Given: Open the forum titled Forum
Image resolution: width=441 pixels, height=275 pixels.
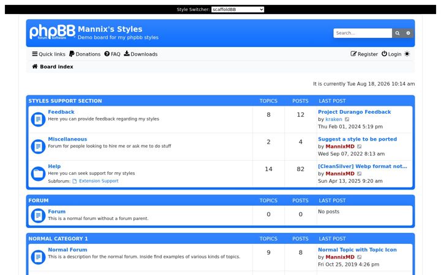Looking at the screenshot, I should [x=57, y=211].
